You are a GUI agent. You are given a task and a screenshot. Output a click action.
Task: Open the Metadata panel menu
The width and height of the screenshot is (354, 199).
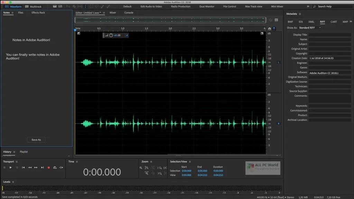tap(300, 14)
